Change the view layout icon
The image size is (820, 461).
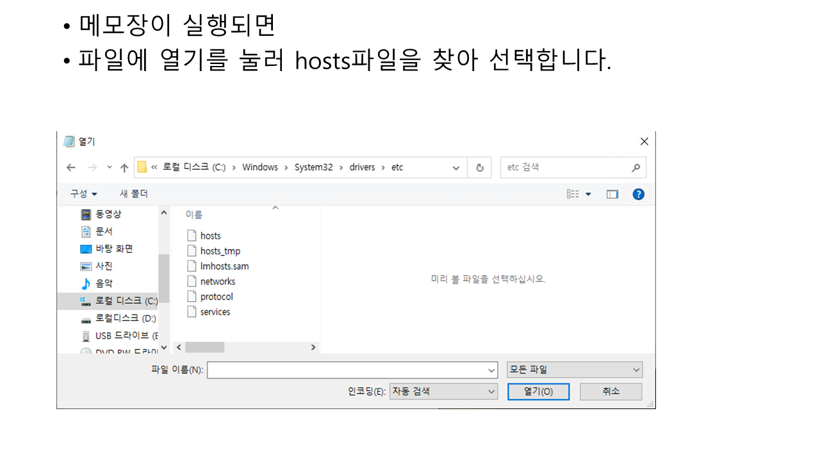[x=573, y=194]
